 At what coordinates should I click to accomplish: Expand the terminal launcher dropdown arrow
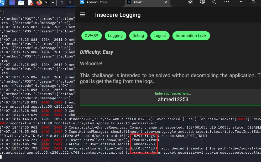[53, 3]
